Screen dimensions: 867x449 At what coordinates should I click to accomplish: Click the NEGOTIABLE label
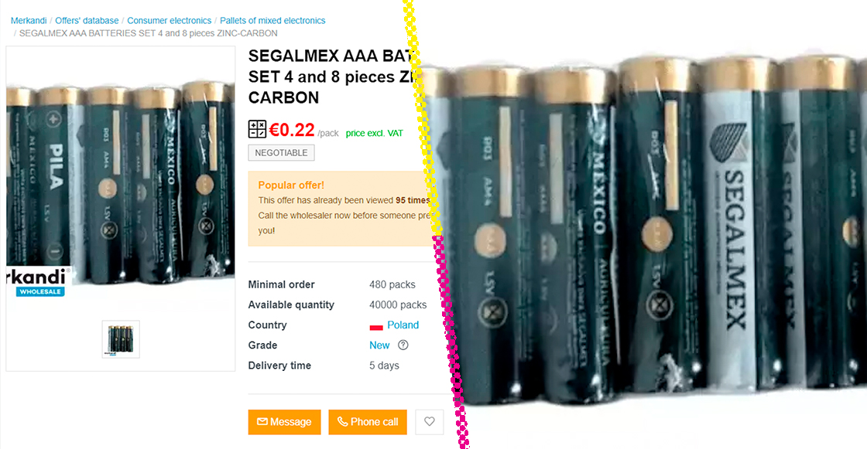pyautogui.click(x=282, y=153)
